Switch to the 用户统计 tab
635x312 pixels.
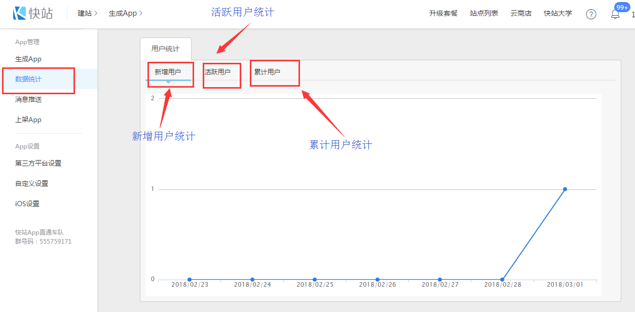click(165, 49)
